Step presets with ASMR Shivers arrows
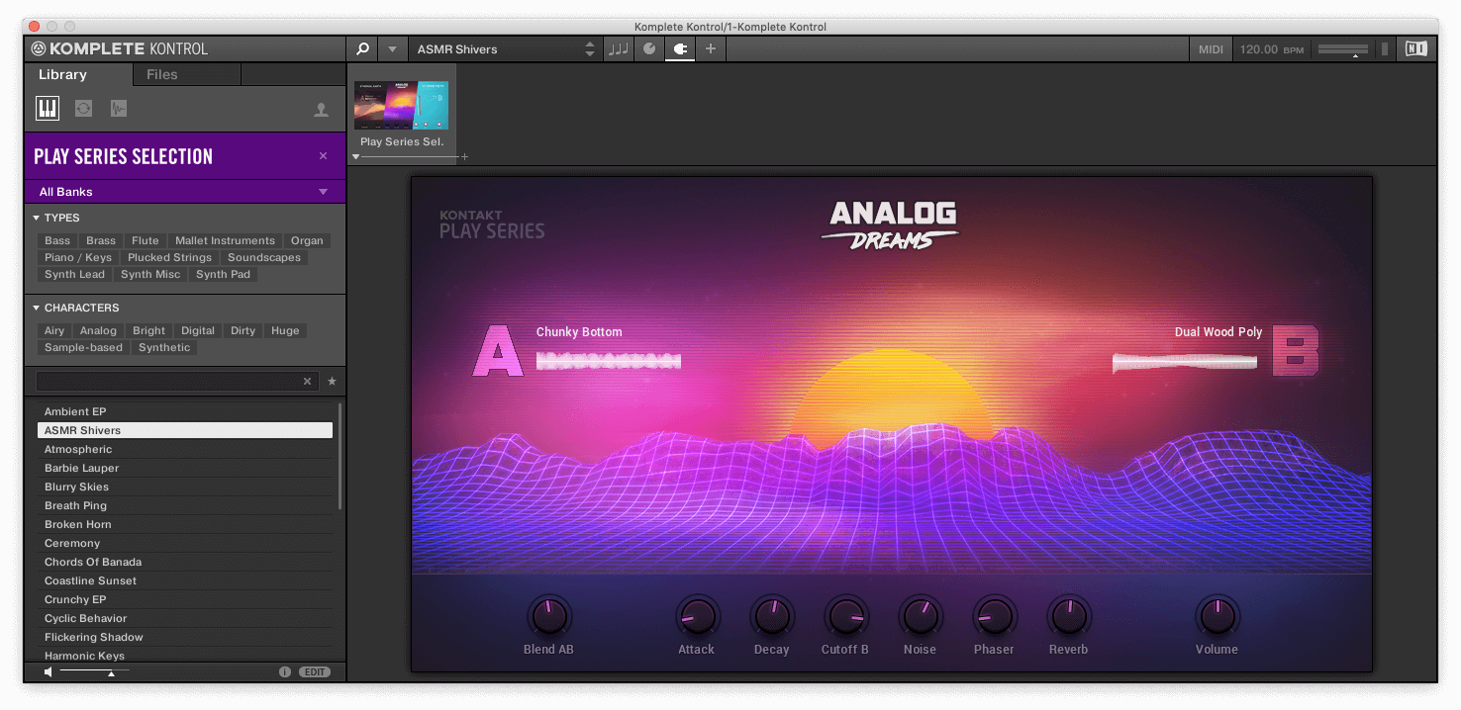The height and width of the screenshot is (710, 1461). click(590, 48)
